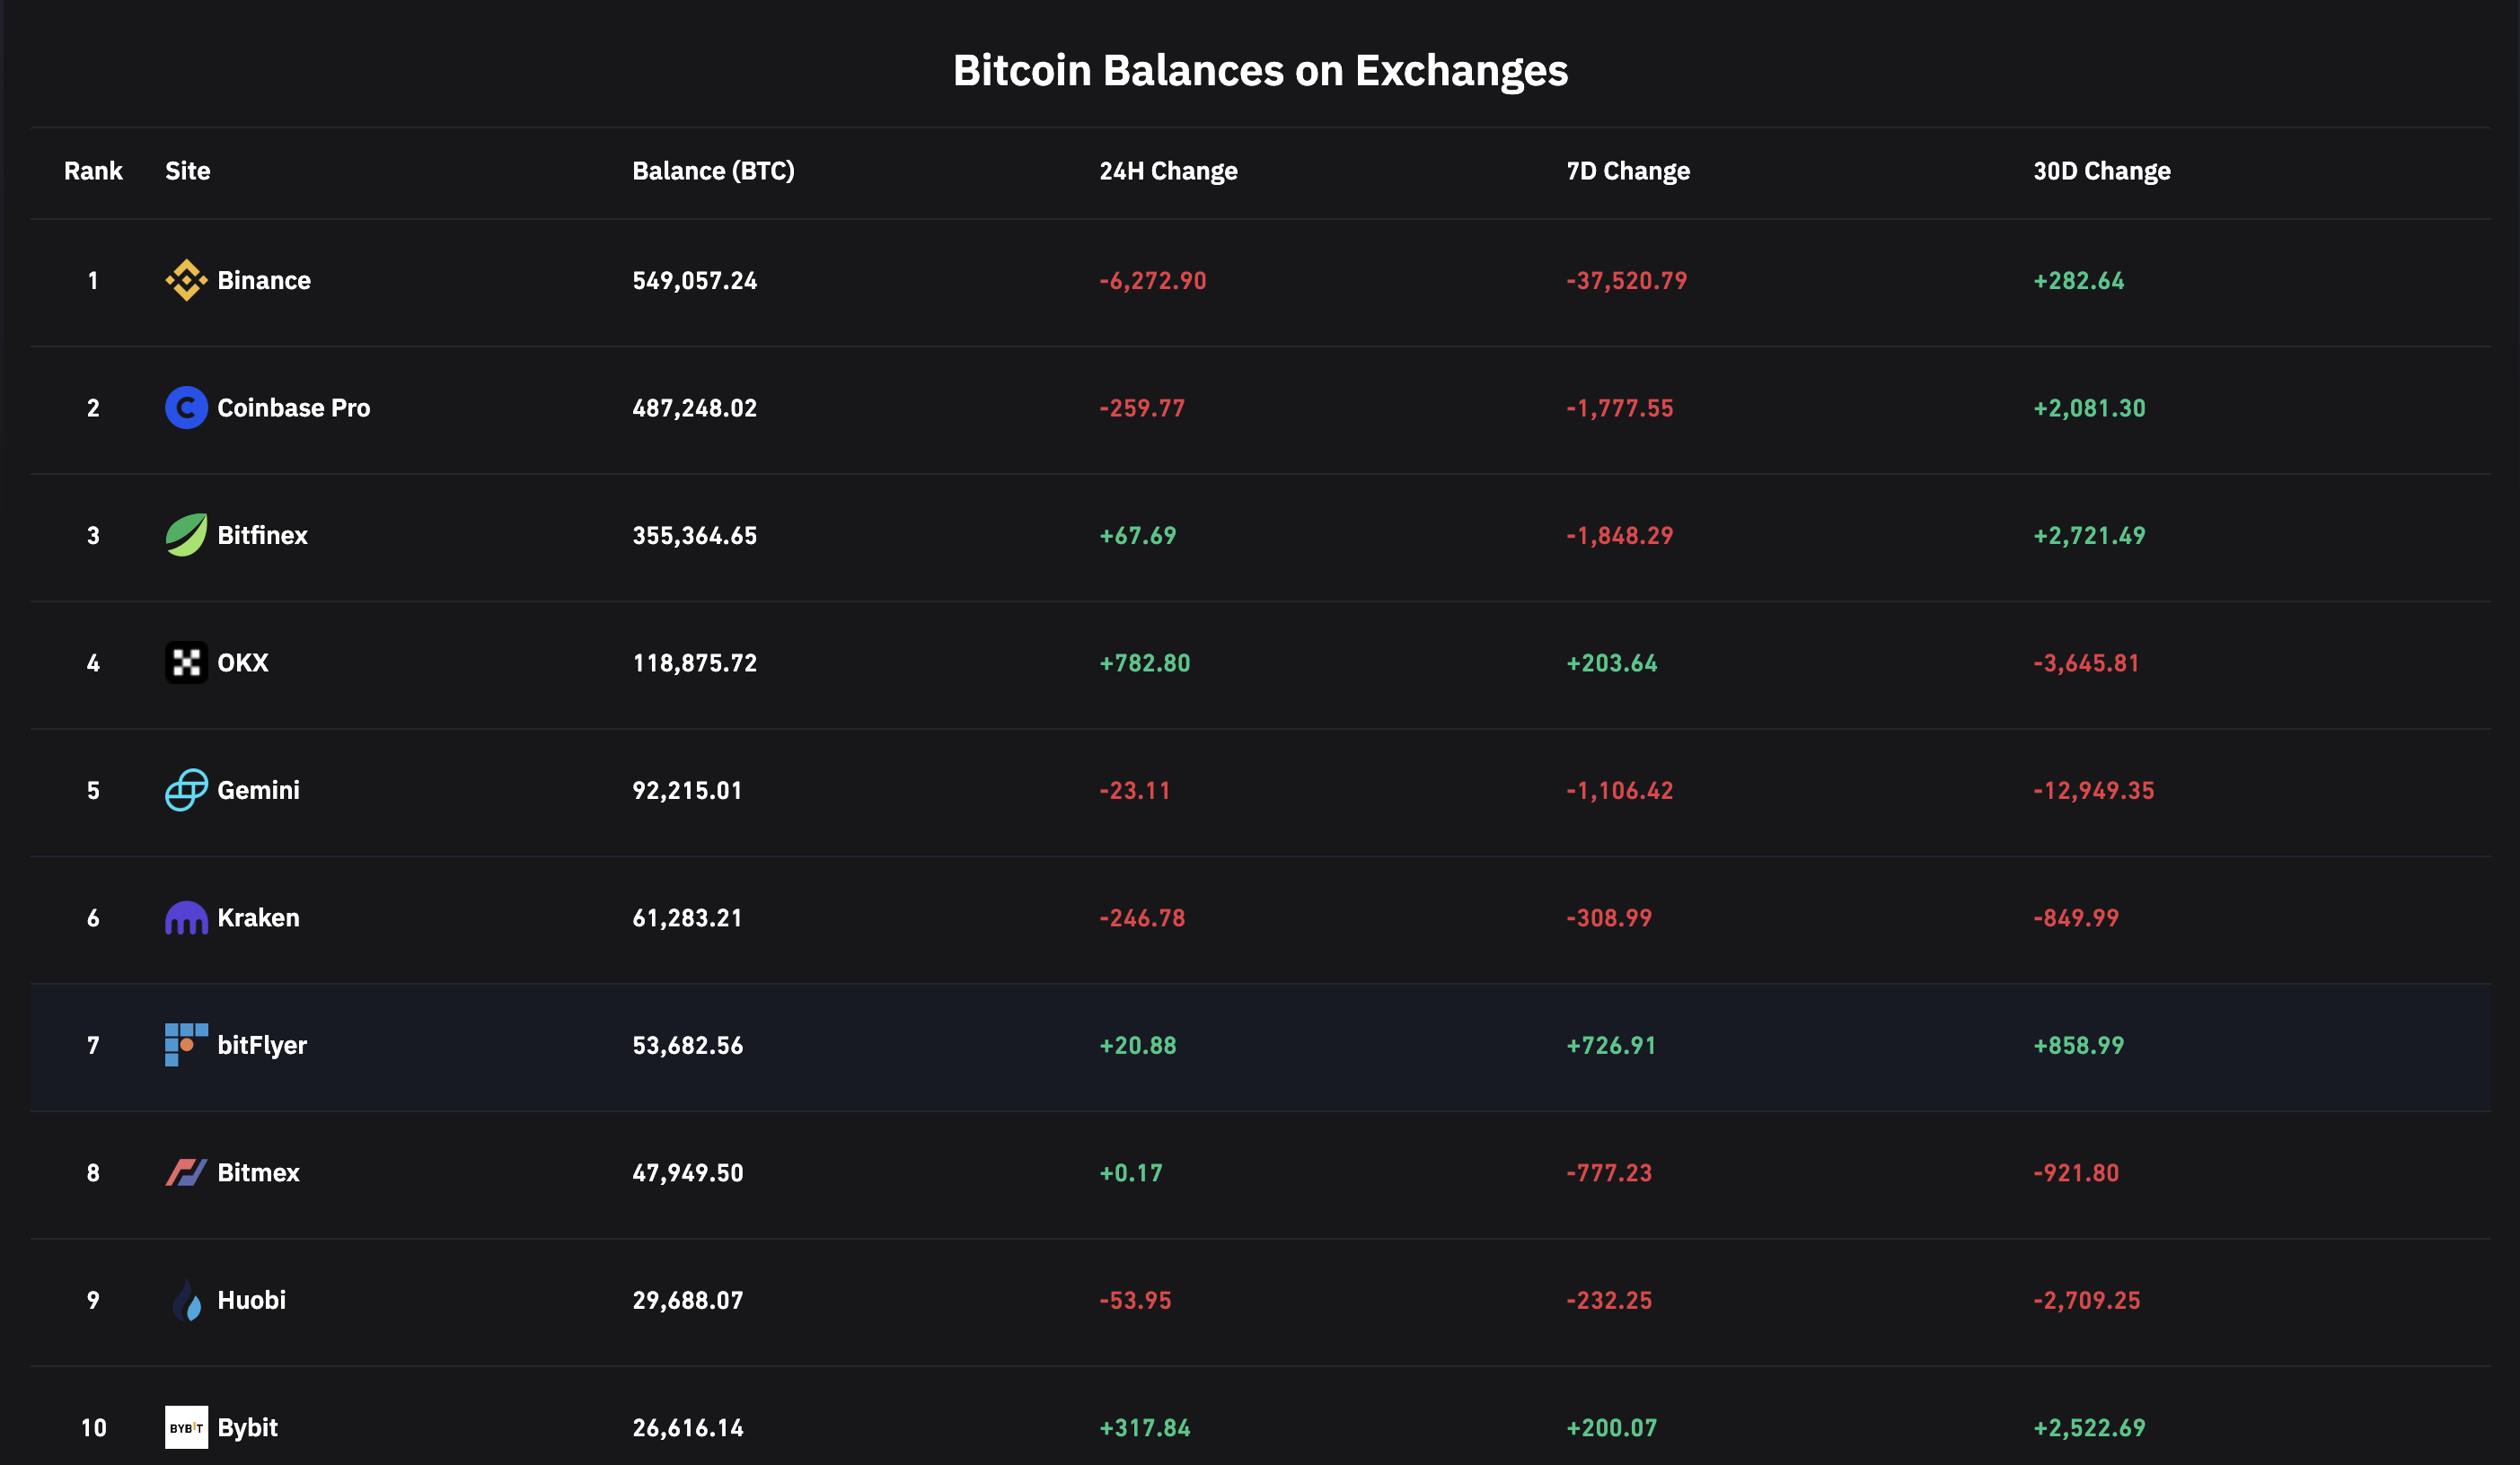Viewport: 2520px width, 1465px height.
Task: Click Binance 24H change -6,272.90
Action: [x=1152, y=281]
